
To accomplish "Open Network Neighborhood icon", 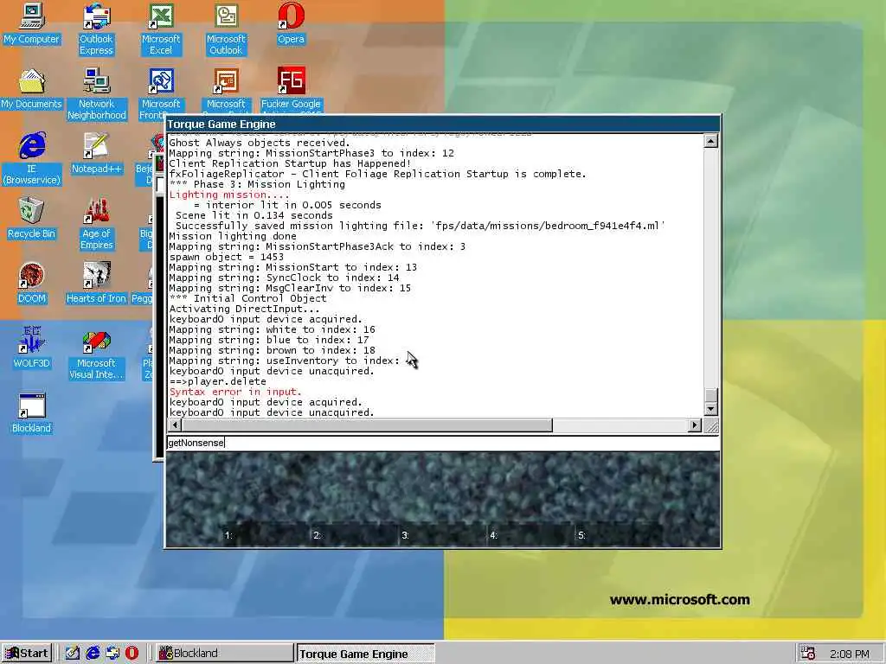I will 96,94.
